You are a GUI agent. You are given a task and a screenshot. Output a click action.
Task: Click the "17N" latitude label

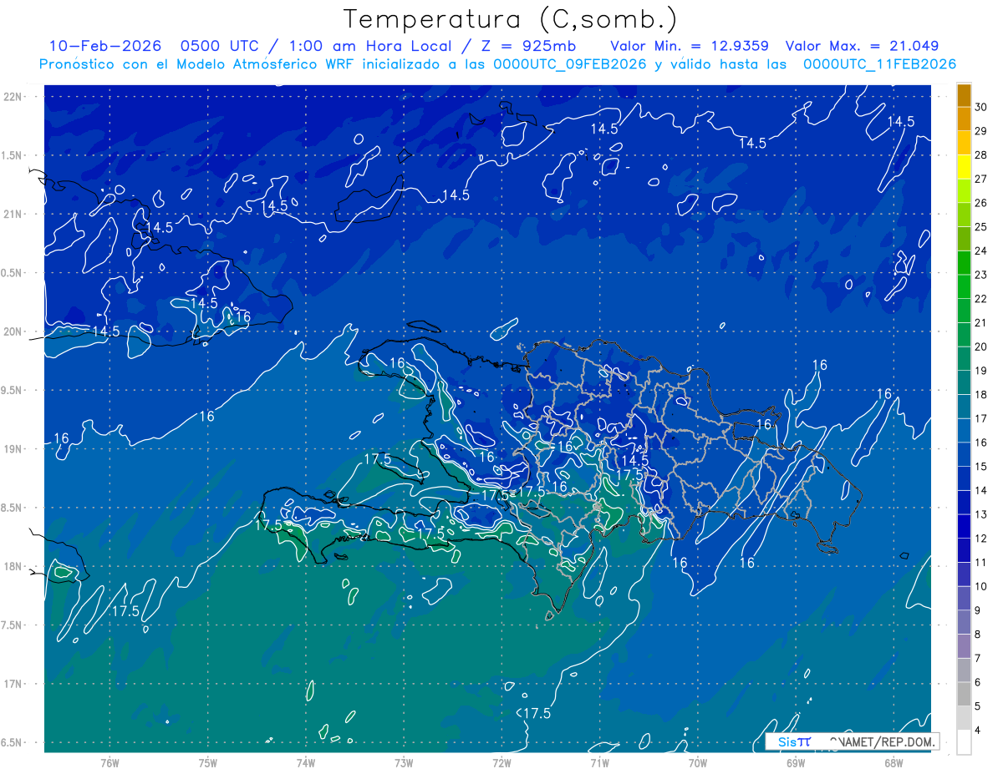[13, 684]
